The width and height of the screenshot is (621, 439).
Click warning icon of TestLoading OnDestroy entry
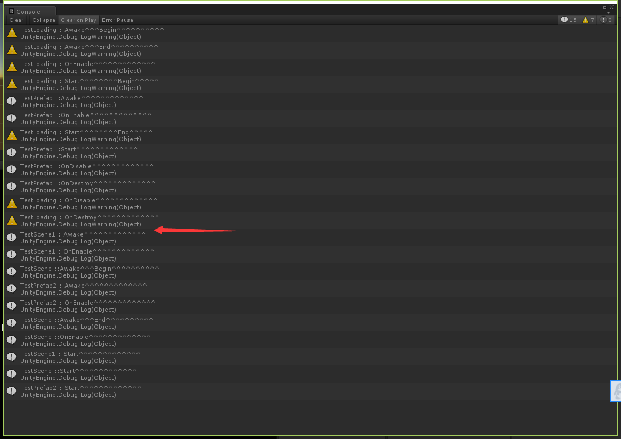coord(12,220)
